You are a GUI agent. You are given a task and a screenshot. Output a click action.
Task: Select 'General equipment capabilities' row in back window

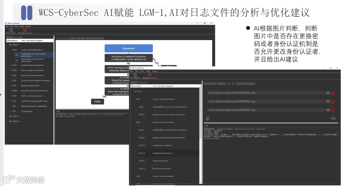30,106
